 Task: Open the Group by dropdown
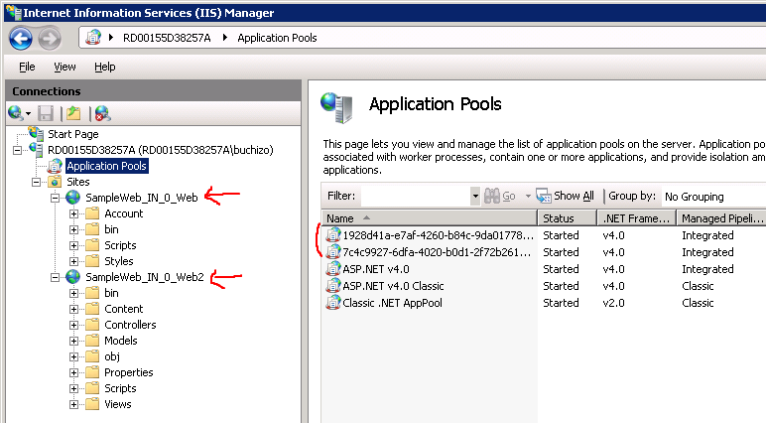[x=712, y=197]
